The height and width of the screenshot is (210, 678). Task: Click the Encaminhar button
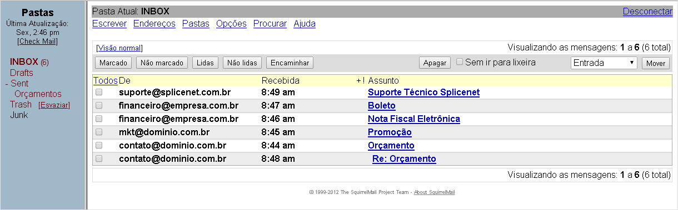(290, 63)
